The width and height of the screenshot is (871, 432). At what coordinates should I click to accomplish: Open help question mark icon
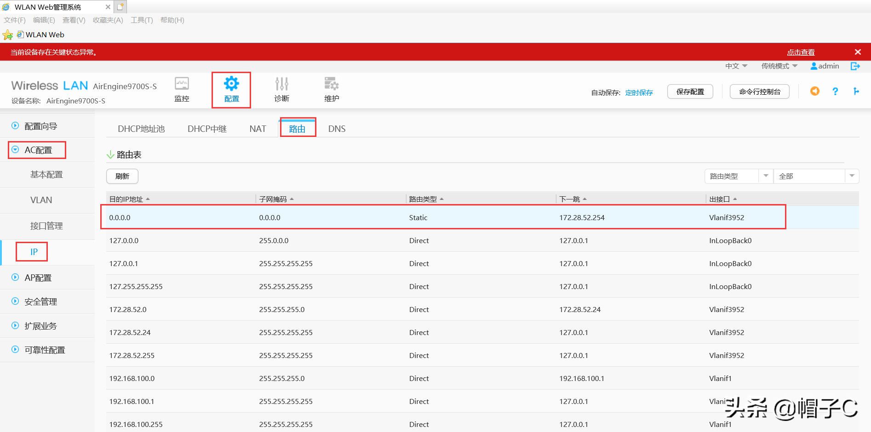(835, 91)
